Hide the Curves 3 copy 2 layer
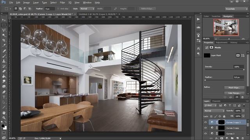 click(x=205, y=122)
